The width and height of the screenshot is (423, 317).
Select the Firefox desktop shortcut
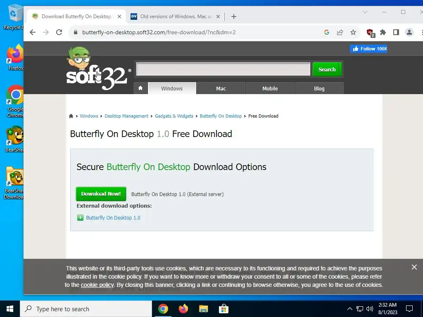point(15,57)
